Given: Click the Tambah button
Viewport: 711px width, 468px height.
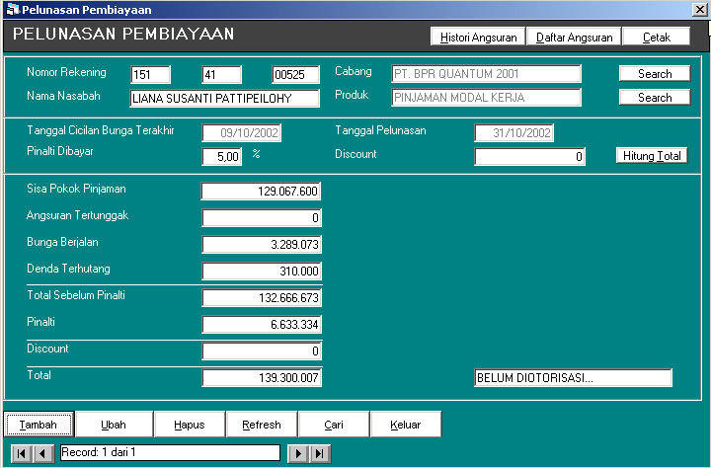Looking at the screenshot, I should (x=39, y=425).
